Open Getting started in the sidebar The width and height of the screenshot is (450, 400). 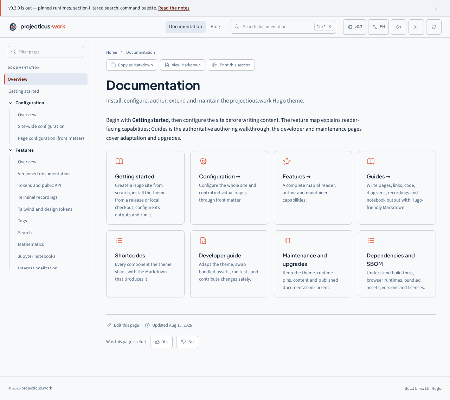pos(46,91)
